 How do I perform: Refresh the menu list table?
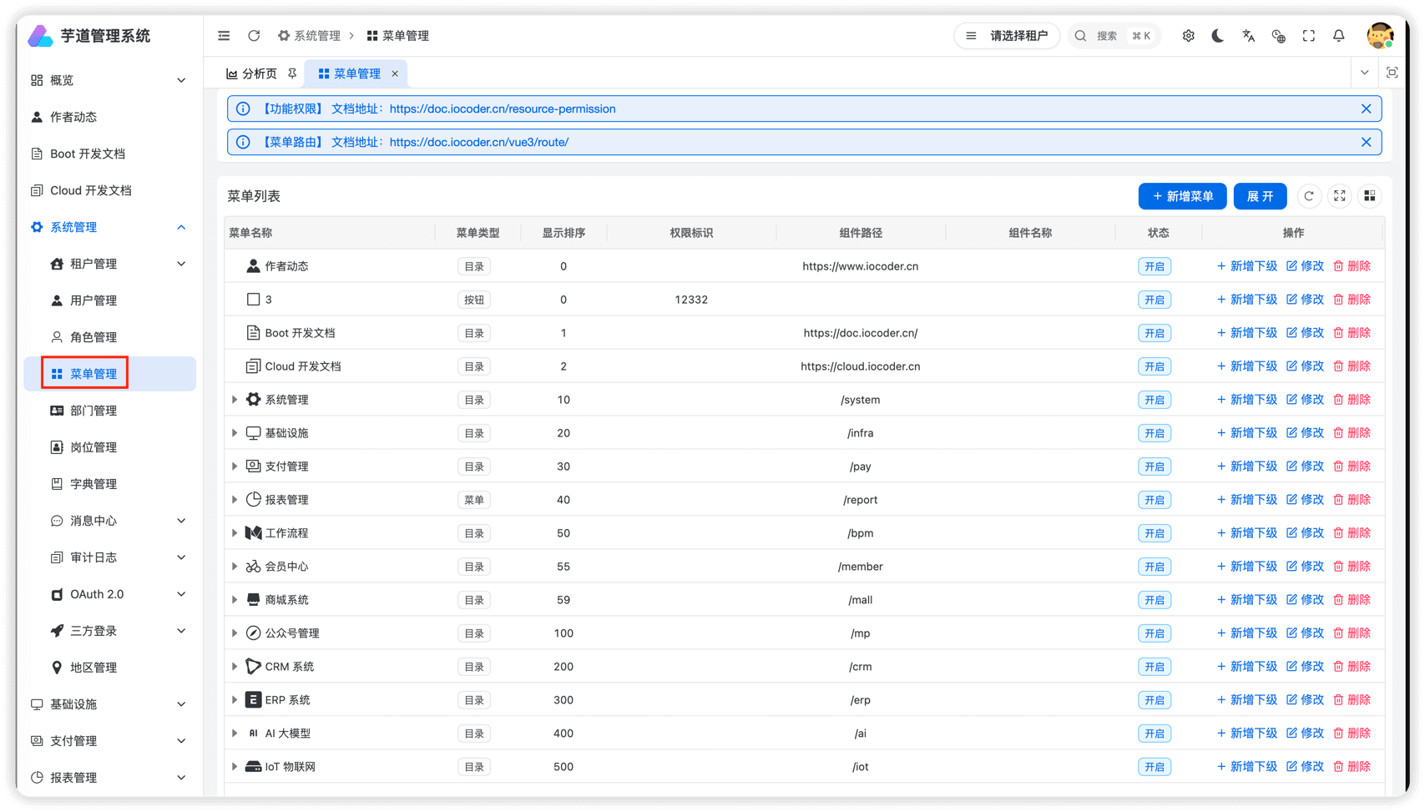tap(1309, 196)
